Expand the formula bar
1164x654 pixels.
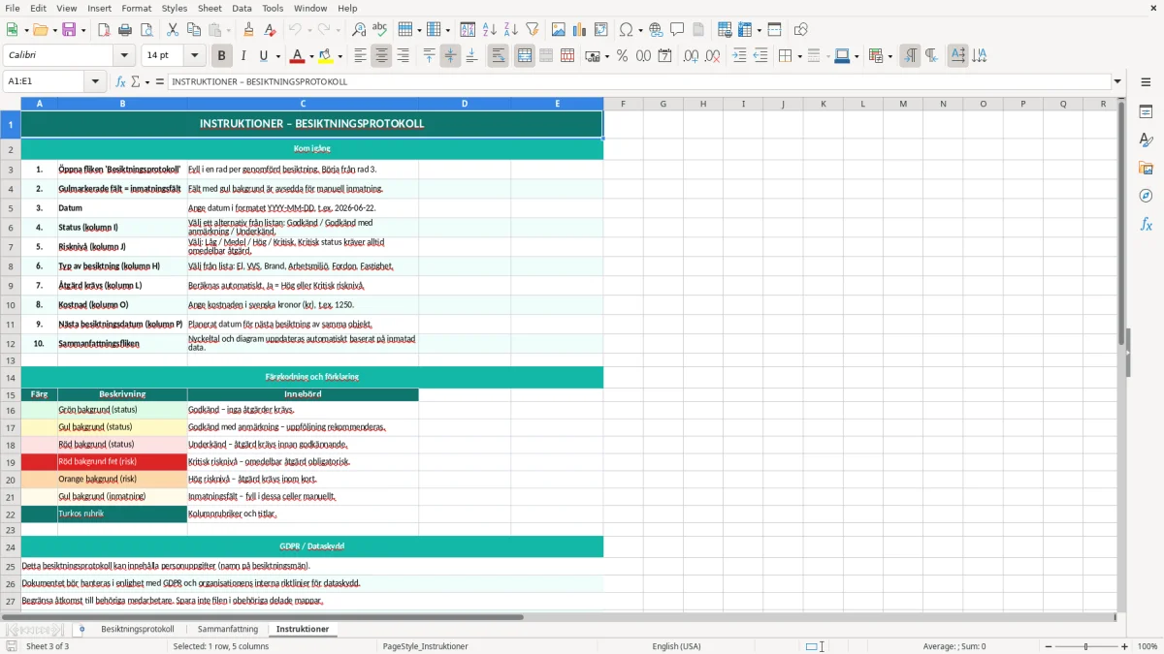[x=1117, y=81]
